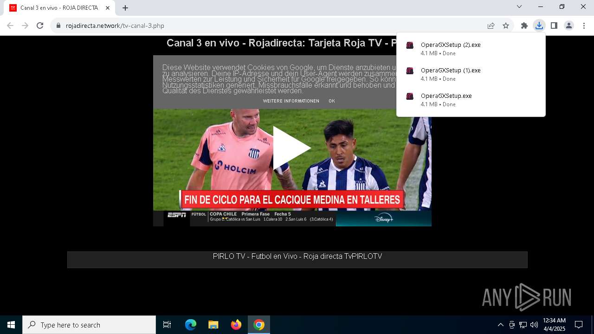Expand the tab search chevron
594x334 pixels.
pos(519,6)
